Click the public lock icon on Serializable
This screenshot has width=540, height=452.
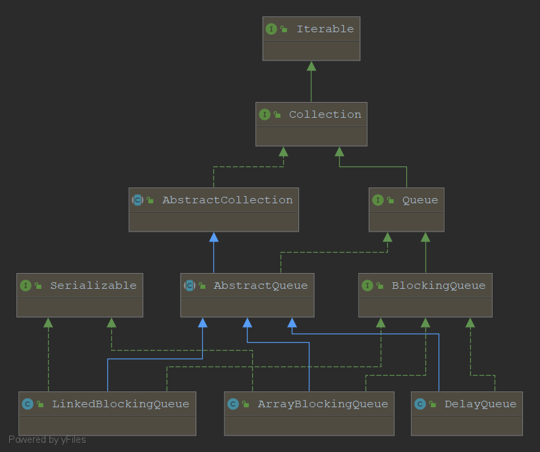point(38,286)
